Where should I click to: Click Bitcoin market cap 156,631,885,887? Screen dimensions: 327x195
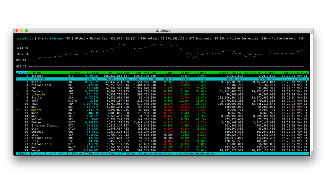tap(116, 76)
